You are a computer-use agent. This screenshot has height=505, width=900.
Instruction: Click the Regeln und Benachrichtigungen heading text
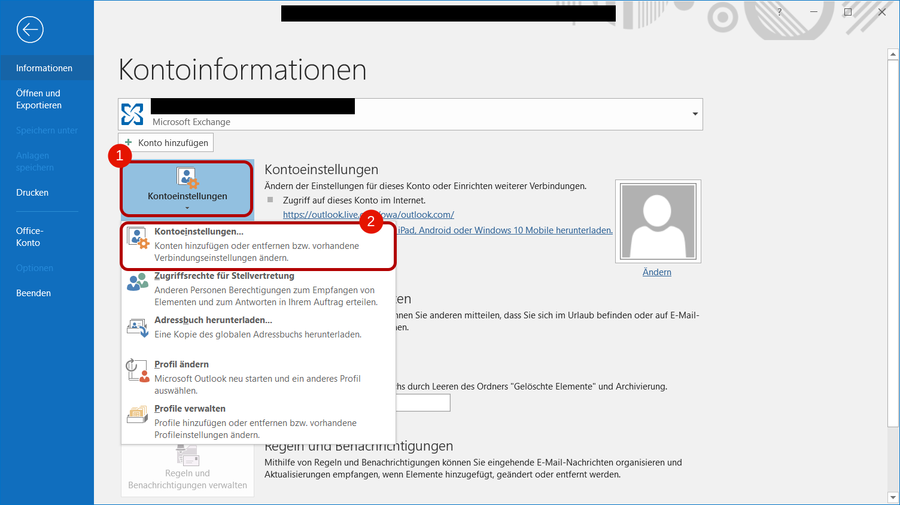coord(359,446)
